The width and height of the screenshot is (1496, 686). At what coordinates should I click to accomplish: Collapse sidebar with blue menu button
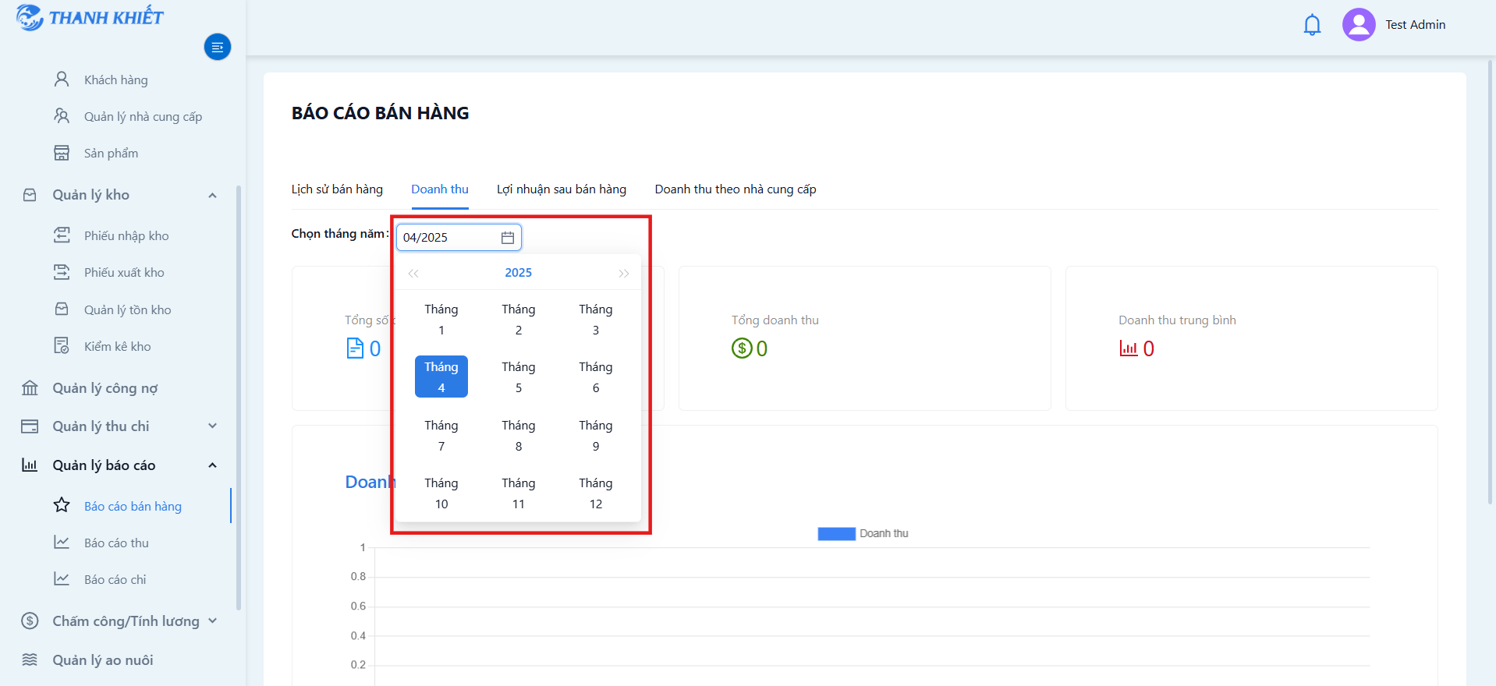click(218, 48)
